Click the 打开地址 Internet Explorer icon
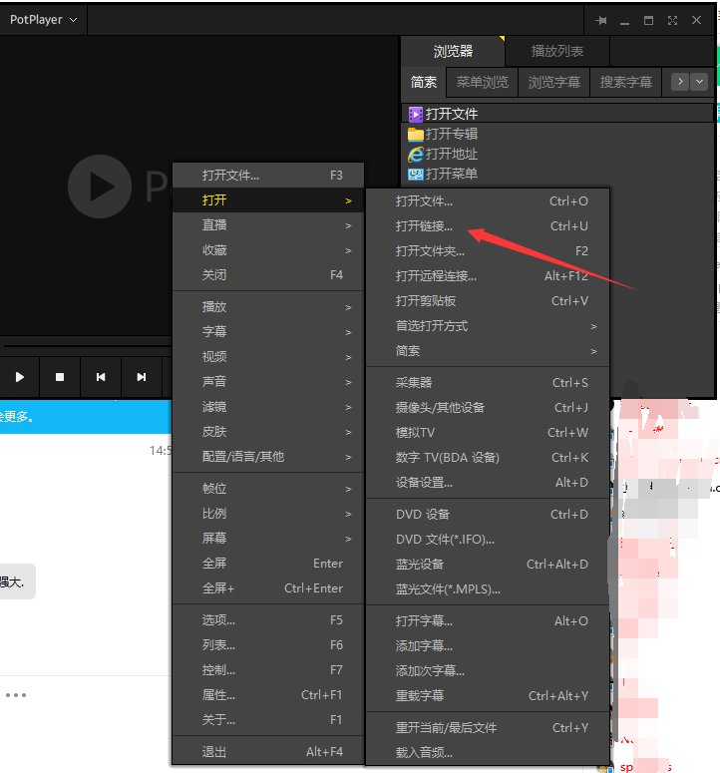The width and height of the screenshot is (720, 773). [416, 155]
